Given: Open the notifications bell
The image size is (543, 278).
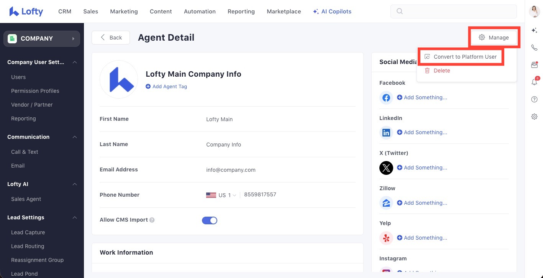Looking at the screenshot, I should tap(534, 82).
